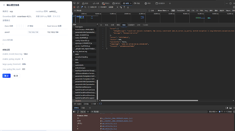
Task: Click the response horizontal scrollbar
Action: click(x=149, y=100)
